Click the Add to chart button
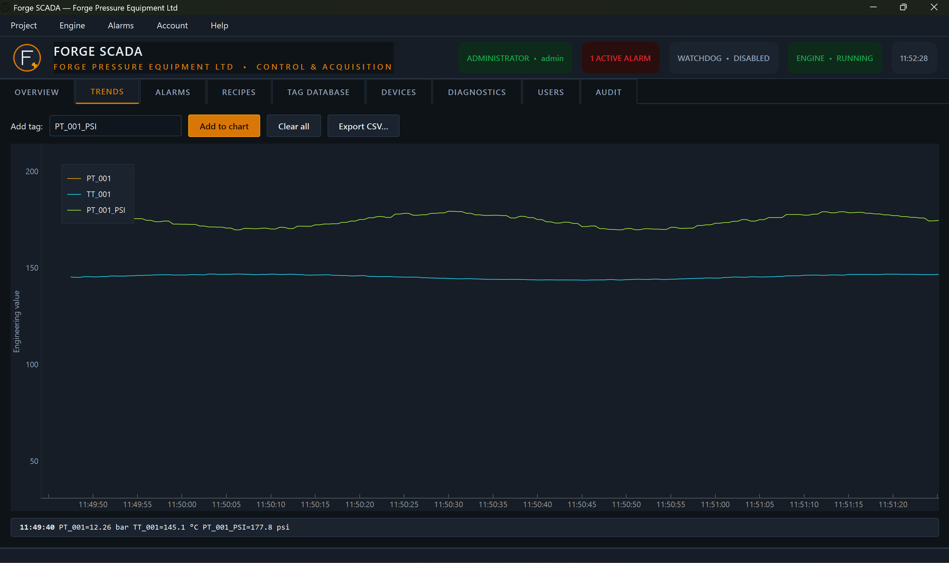 tap(224, 126)
